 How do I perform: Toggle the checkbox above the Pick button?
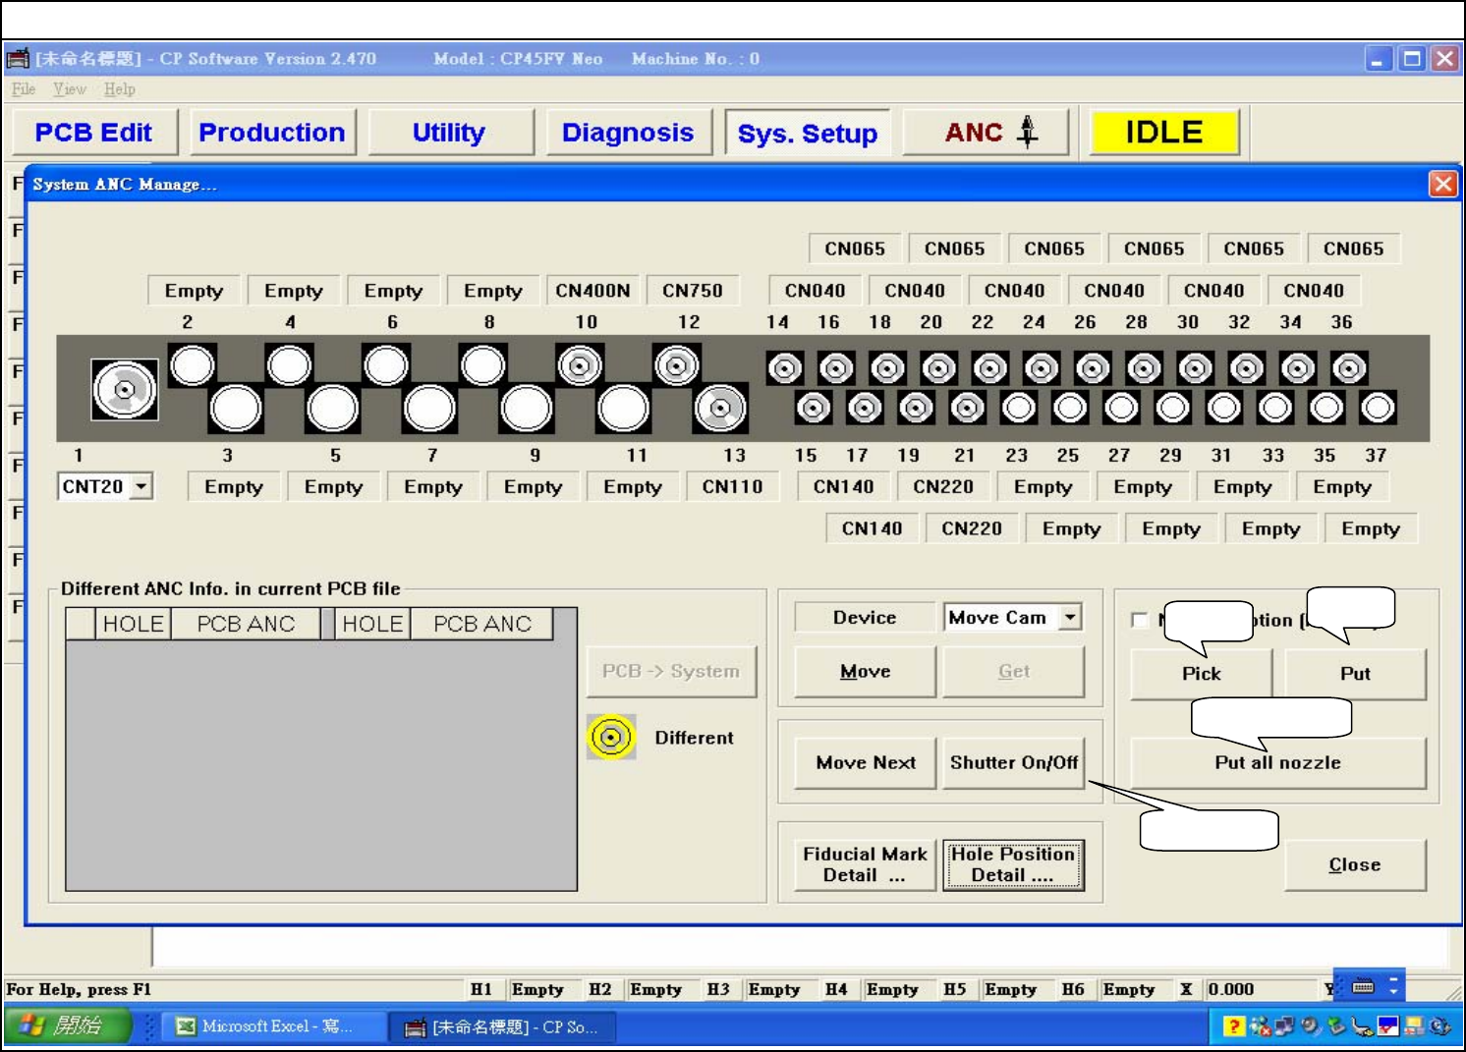(x=1140, y=620)
